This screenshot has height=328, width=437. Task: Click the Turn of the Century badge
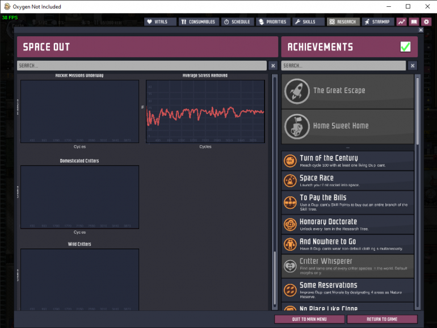point(290,161)
